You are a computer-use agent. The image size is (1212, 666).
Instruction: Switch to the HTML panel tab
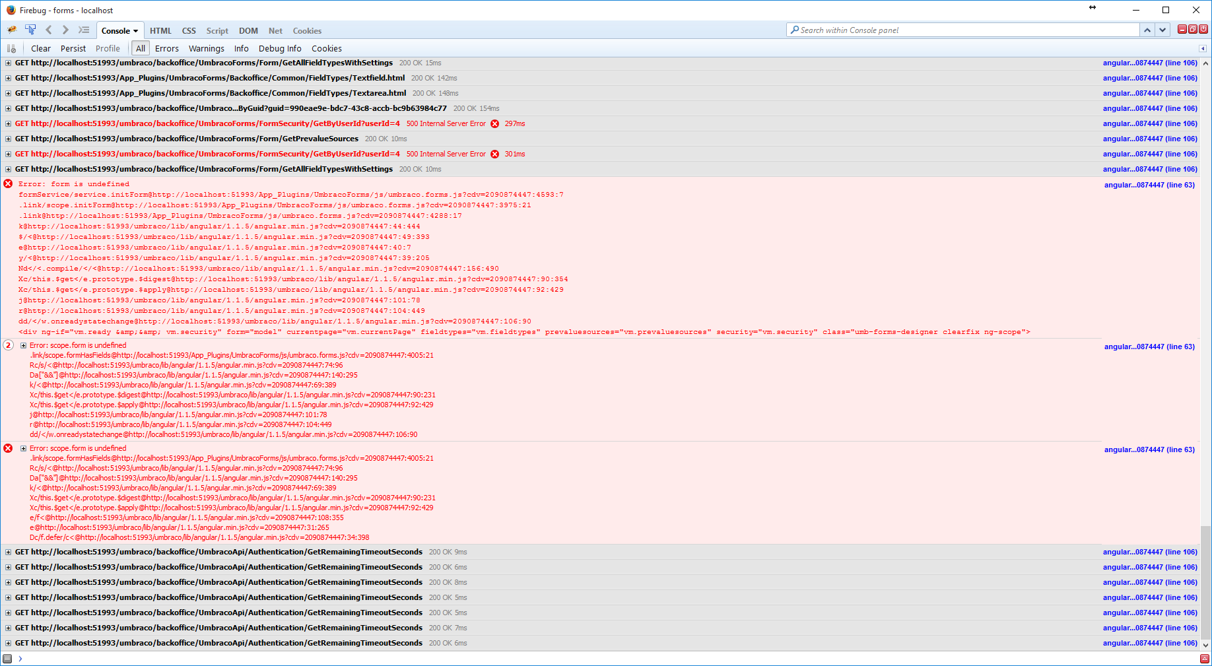coord(160,31)
